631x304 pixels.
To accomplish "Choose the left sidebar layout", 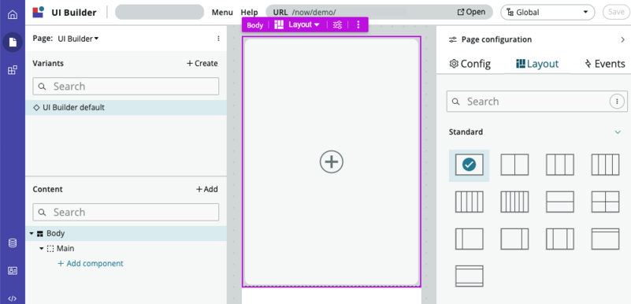I will coord(469,239).
